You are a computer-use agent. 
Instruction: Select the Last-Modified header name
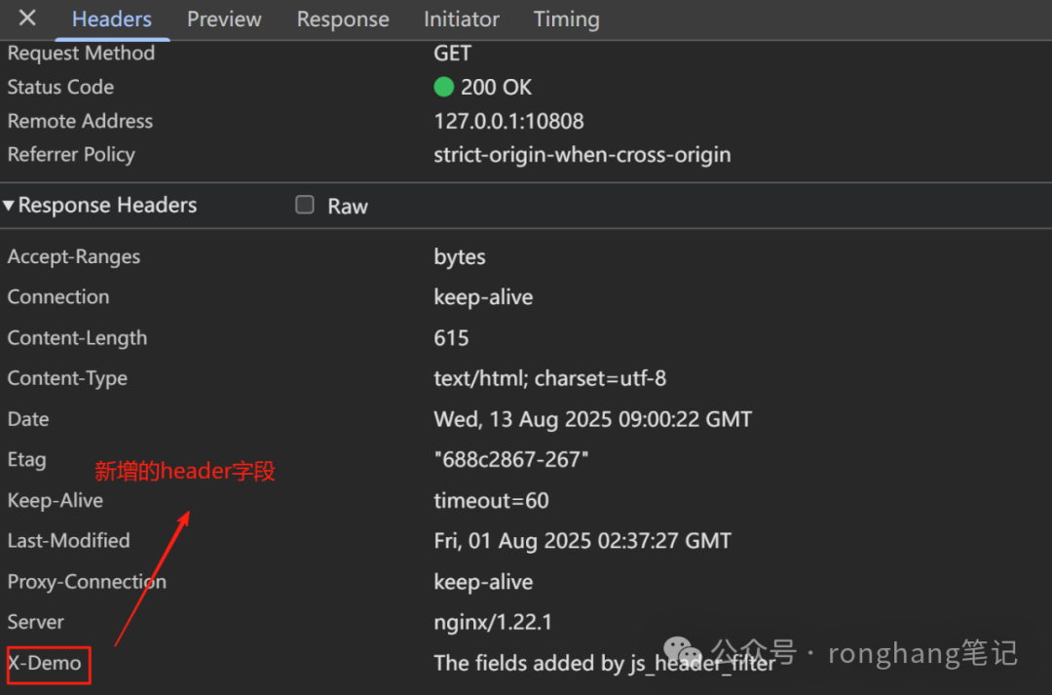coord(68,541)
